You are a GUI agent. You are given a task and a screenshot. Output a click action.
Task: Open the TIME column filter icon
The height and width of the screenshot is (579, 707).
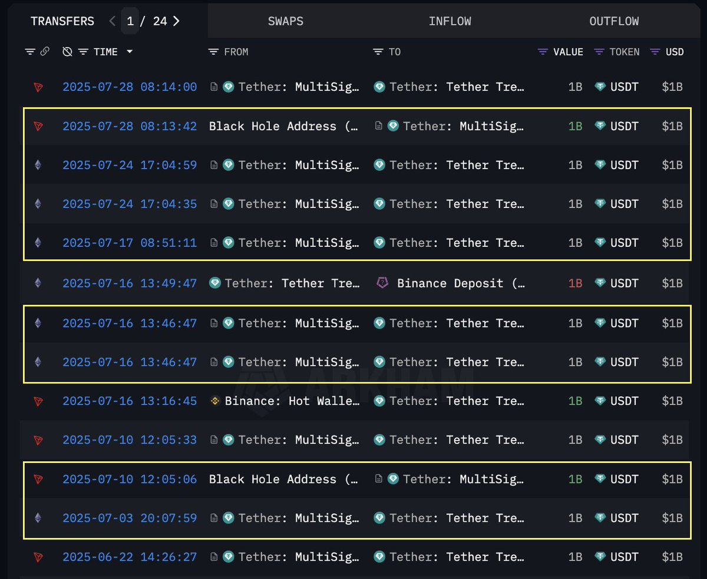pyautogui.click(x=84, y=52)
